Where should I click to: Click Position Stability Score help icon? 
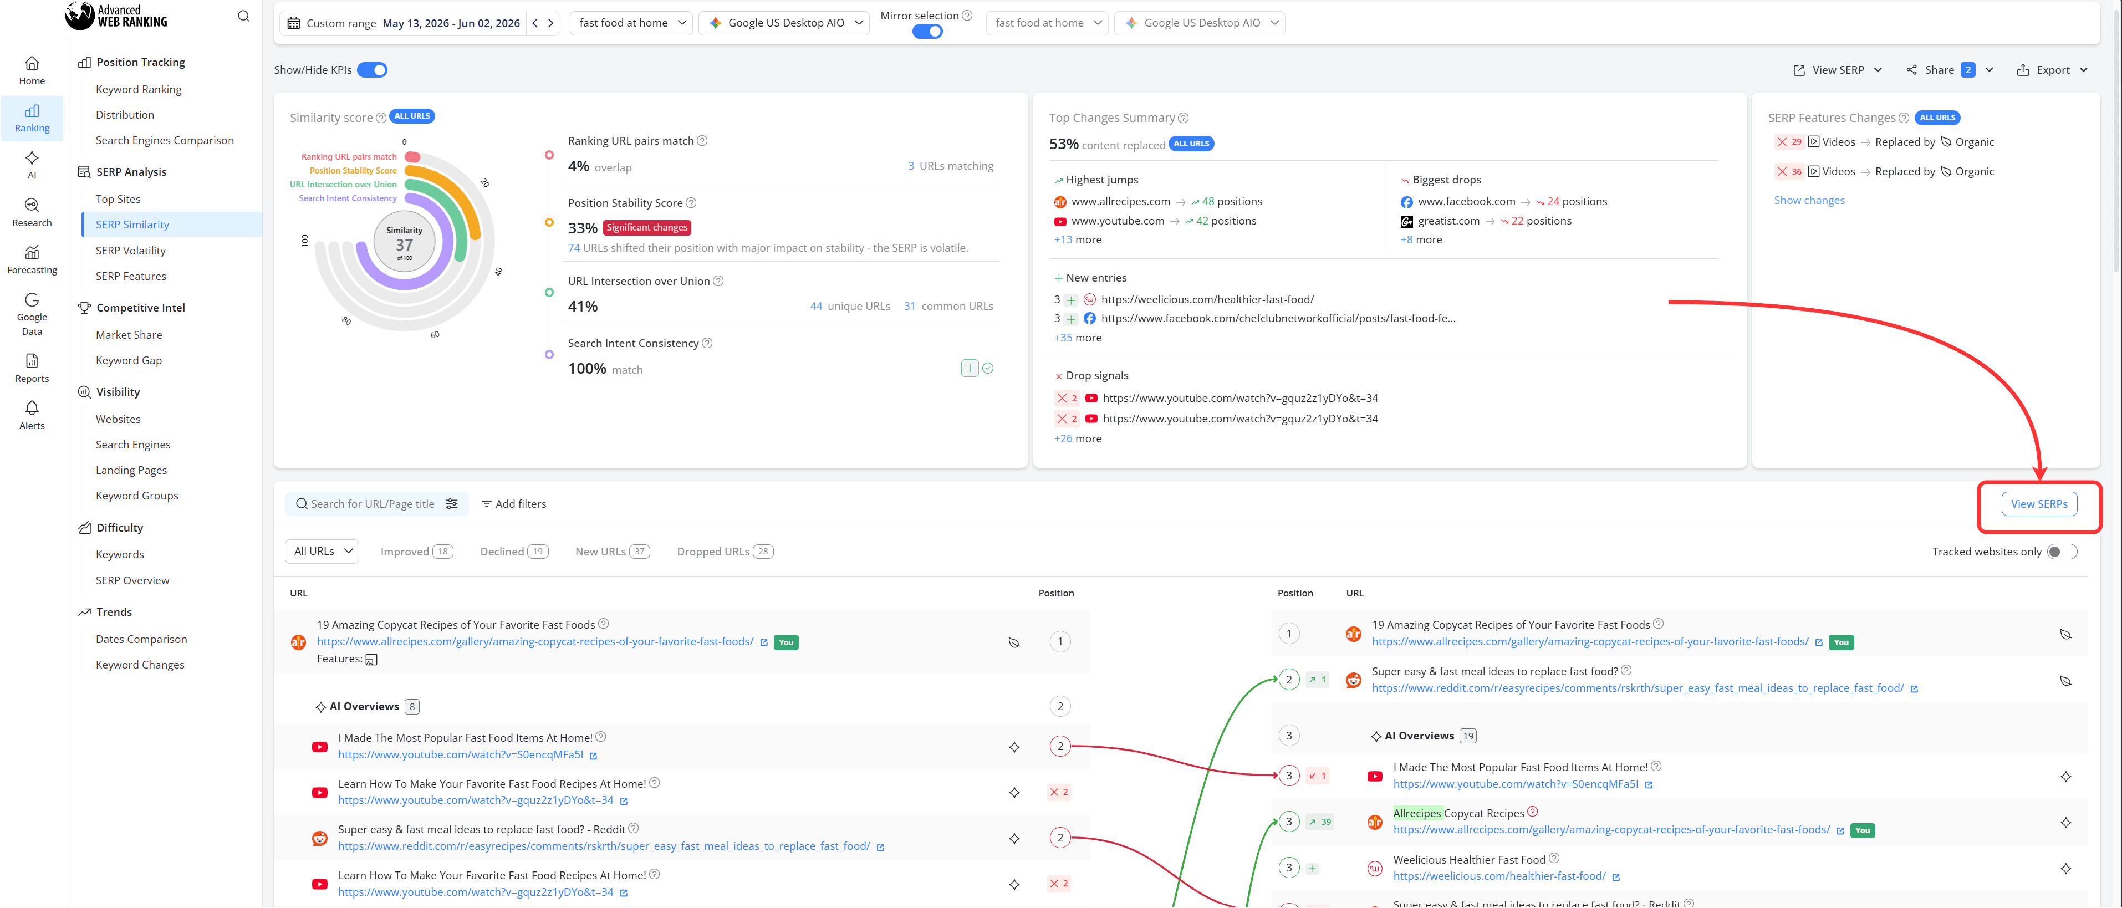tap(691, 203)
